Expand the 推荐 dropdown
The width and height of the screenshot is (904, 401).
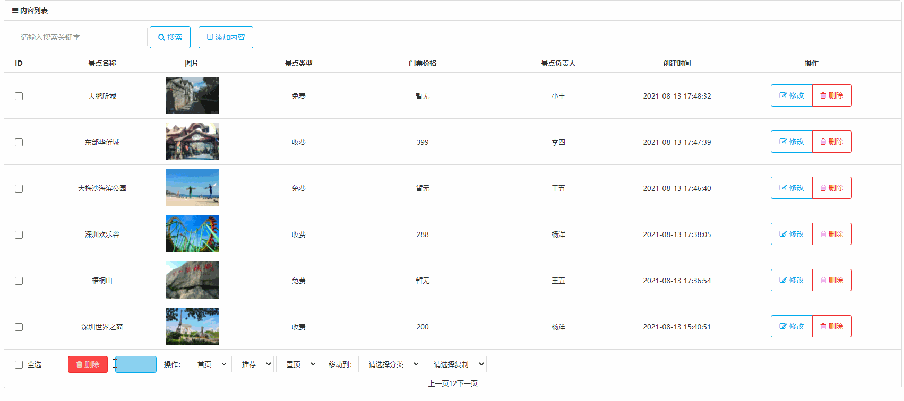[253, 364]
